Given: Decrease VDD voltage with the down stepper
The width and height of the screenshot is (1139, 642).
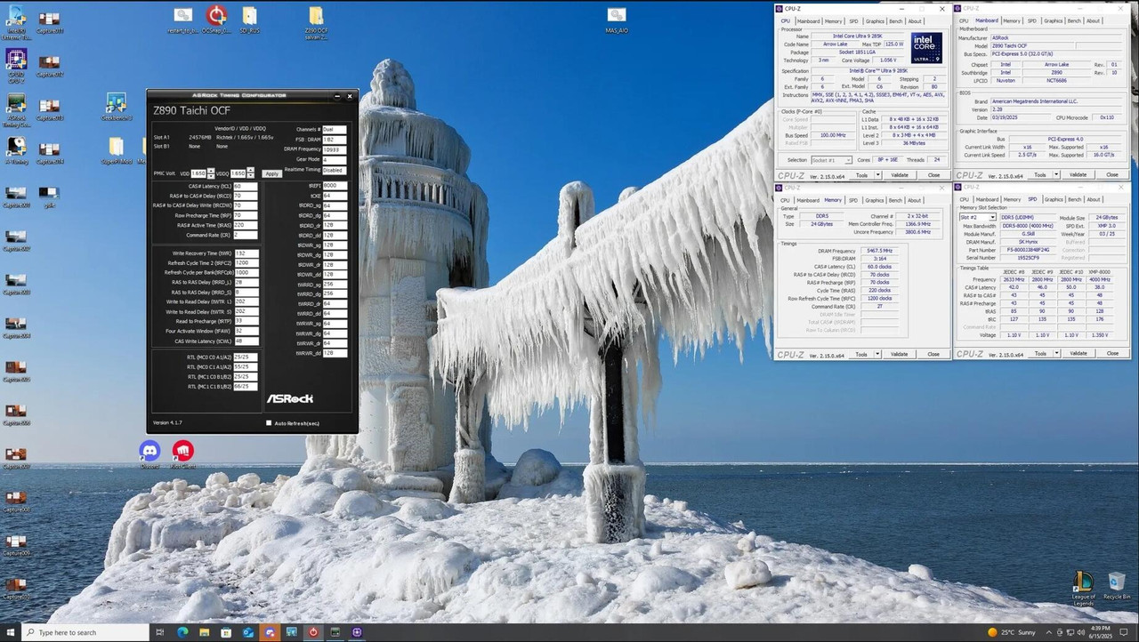Looking at the screenshot, I should [x=210, y=176].
